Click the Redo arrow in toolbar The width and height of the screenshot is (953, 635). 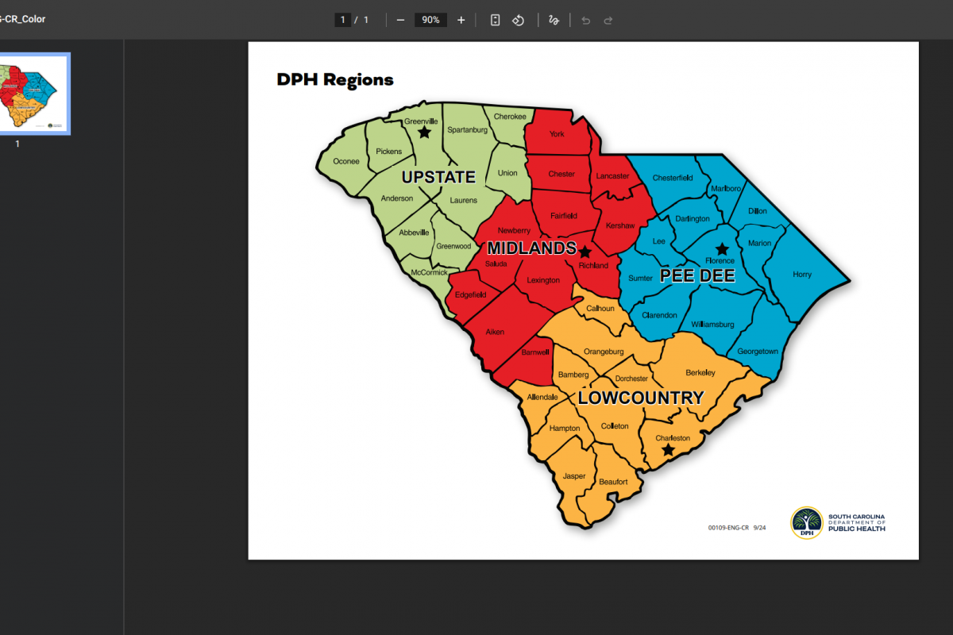tap(608, 20)
